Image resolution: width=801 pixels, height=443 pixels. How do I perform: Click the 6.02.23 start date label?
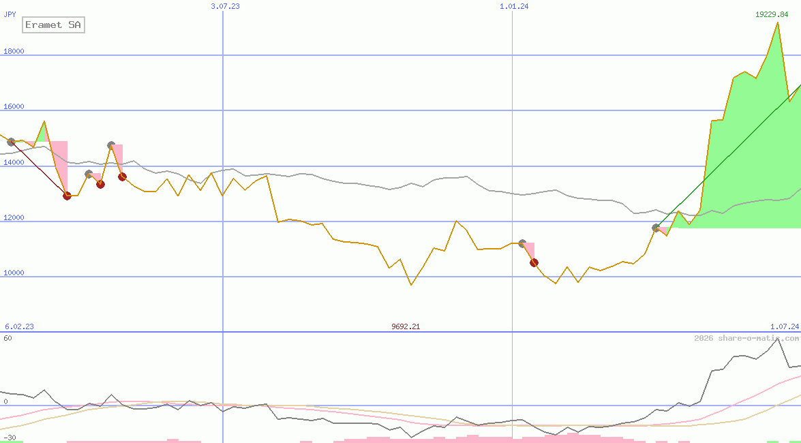19,326
